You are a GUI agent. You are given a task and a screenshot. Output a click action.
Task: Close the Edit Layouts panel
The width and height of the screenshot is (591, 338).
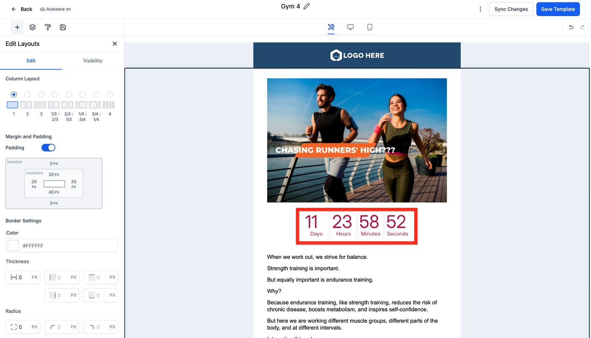pyautogui.click(x=115, y=44)
